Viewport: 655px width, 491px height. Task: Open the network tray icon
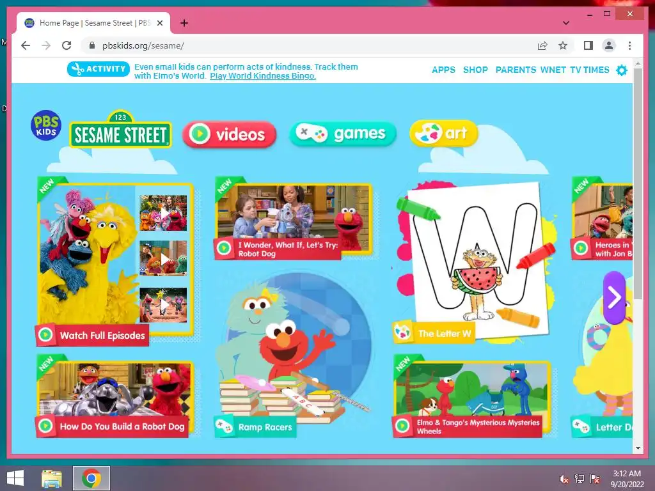tap(580, 479)
